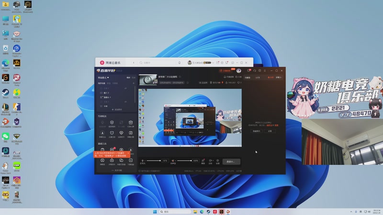This screenshot has width=383, height=215.
Task: Open the headset customer service icon
Action: [255, 71]
